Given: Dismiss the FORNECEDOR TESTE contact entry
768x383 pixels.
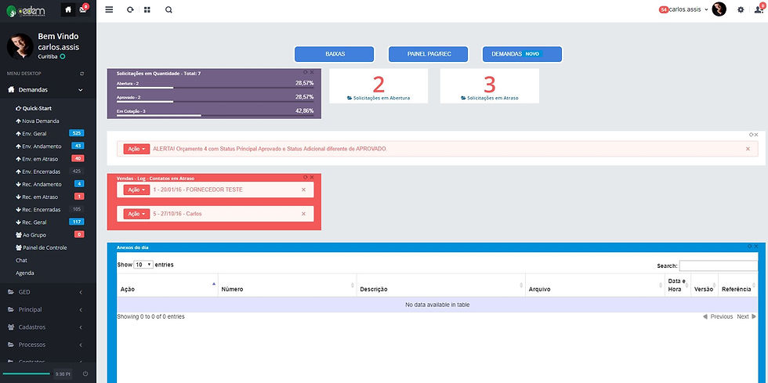Looking at the screenshot, I should coord(304,190).
